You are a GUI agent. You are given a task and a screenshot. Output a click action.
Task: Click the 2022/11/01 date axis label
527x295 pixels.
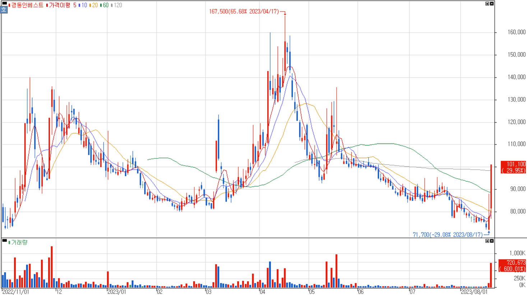(16, 292)
